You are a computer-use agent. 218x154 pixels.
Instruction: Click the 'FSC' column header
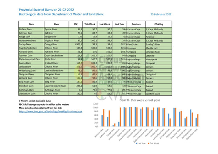76,24
